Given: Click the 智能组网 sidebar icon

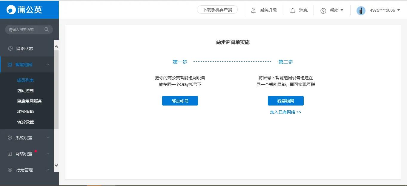Looking at the screenshot, I should (9, 64).
